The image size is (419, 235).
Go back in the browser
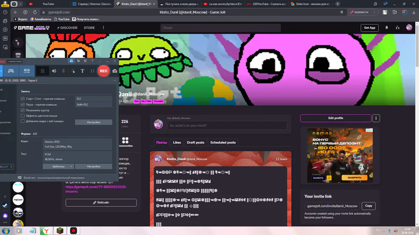tap(15, 12)
